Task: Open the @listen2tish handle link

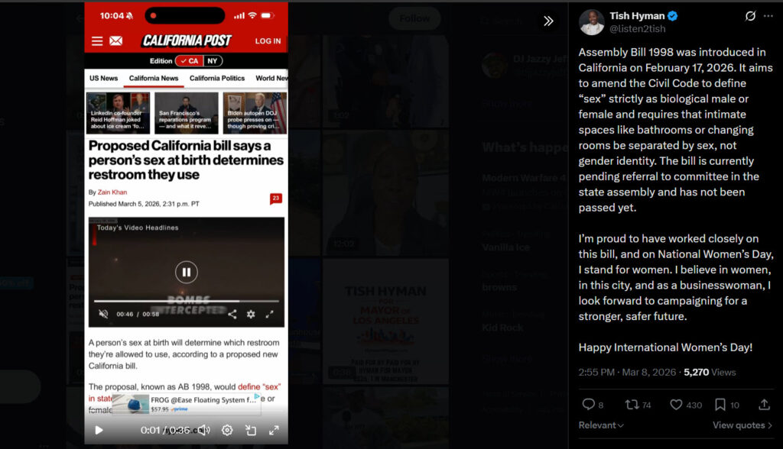Action: tap(638, 29)
